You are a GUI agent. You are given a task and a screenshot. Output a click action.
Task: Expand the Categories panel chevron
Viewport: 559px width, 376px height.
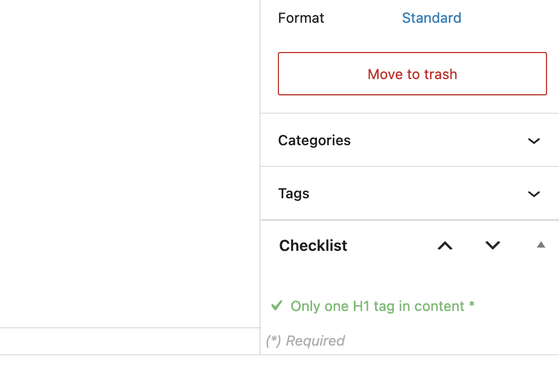click(x=534, y=141)
